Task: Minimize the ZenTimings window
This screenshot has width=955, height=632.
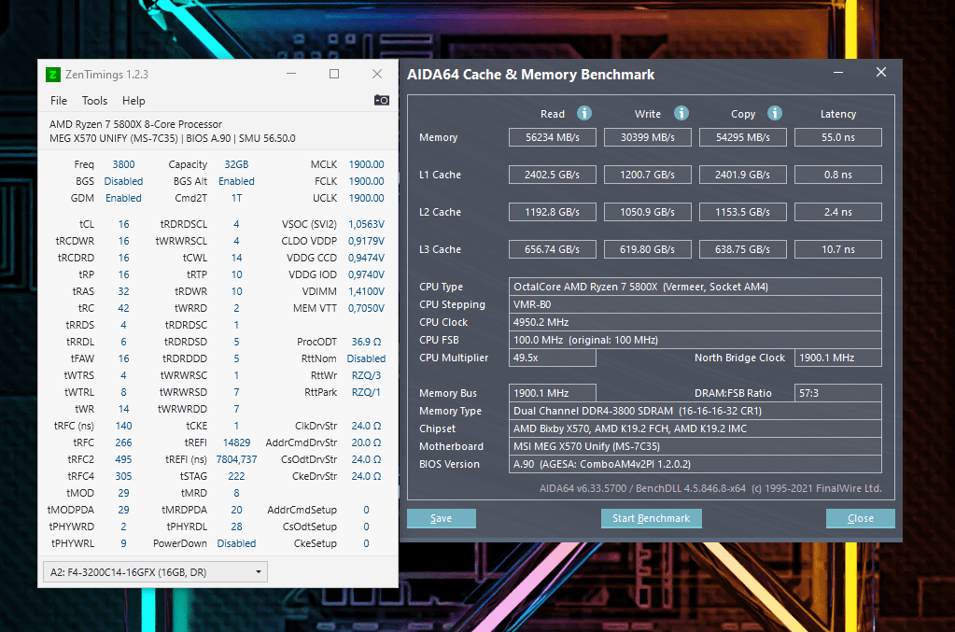Action: [291, 74]
